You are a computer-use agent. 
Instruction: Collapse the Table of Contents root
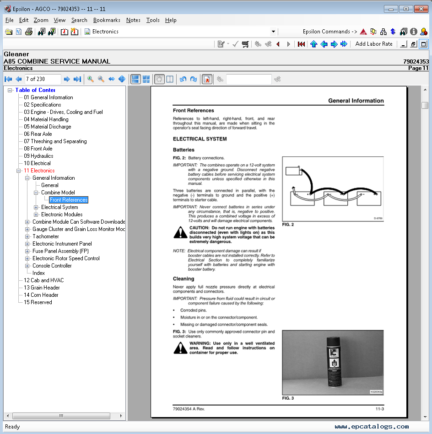(x=10, y=90)
